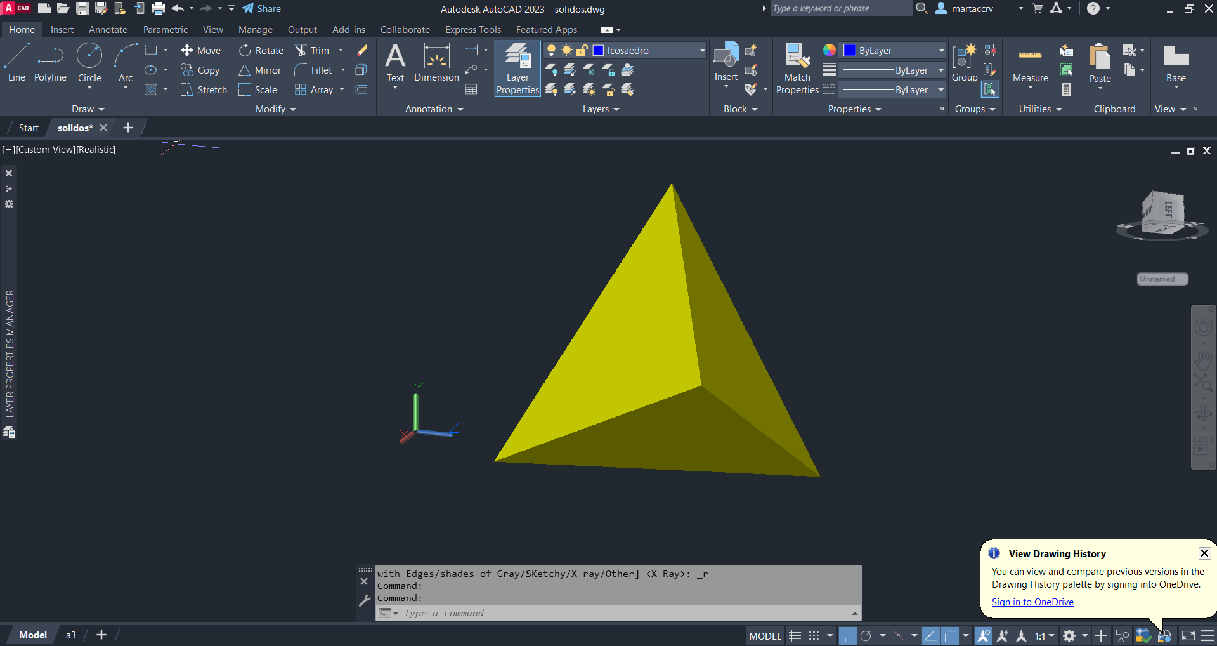
Task: Expand the Modify panel
Action: click(276, 109)
